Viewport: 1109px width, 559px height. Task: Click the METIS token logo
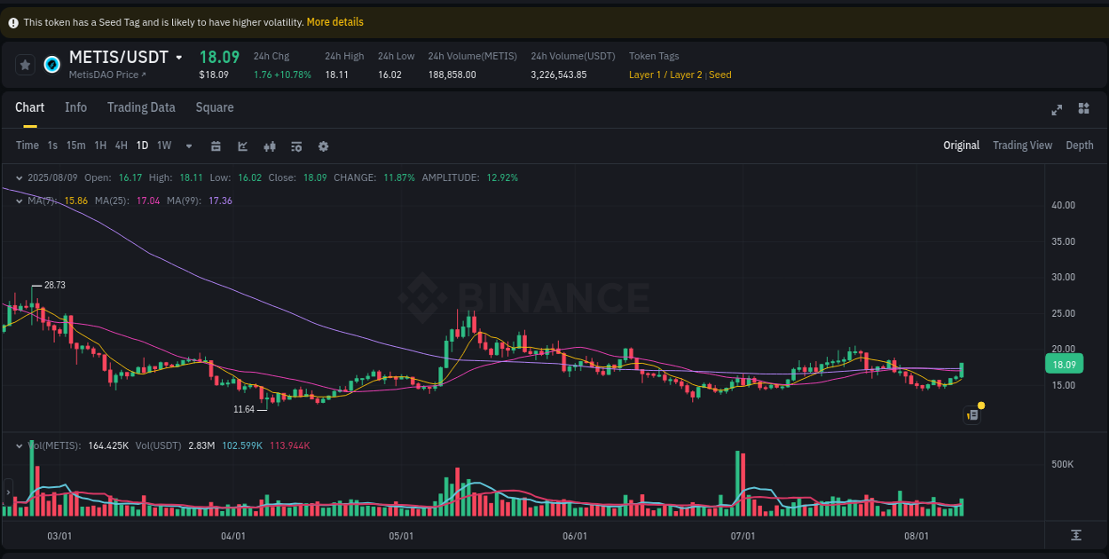51,65
